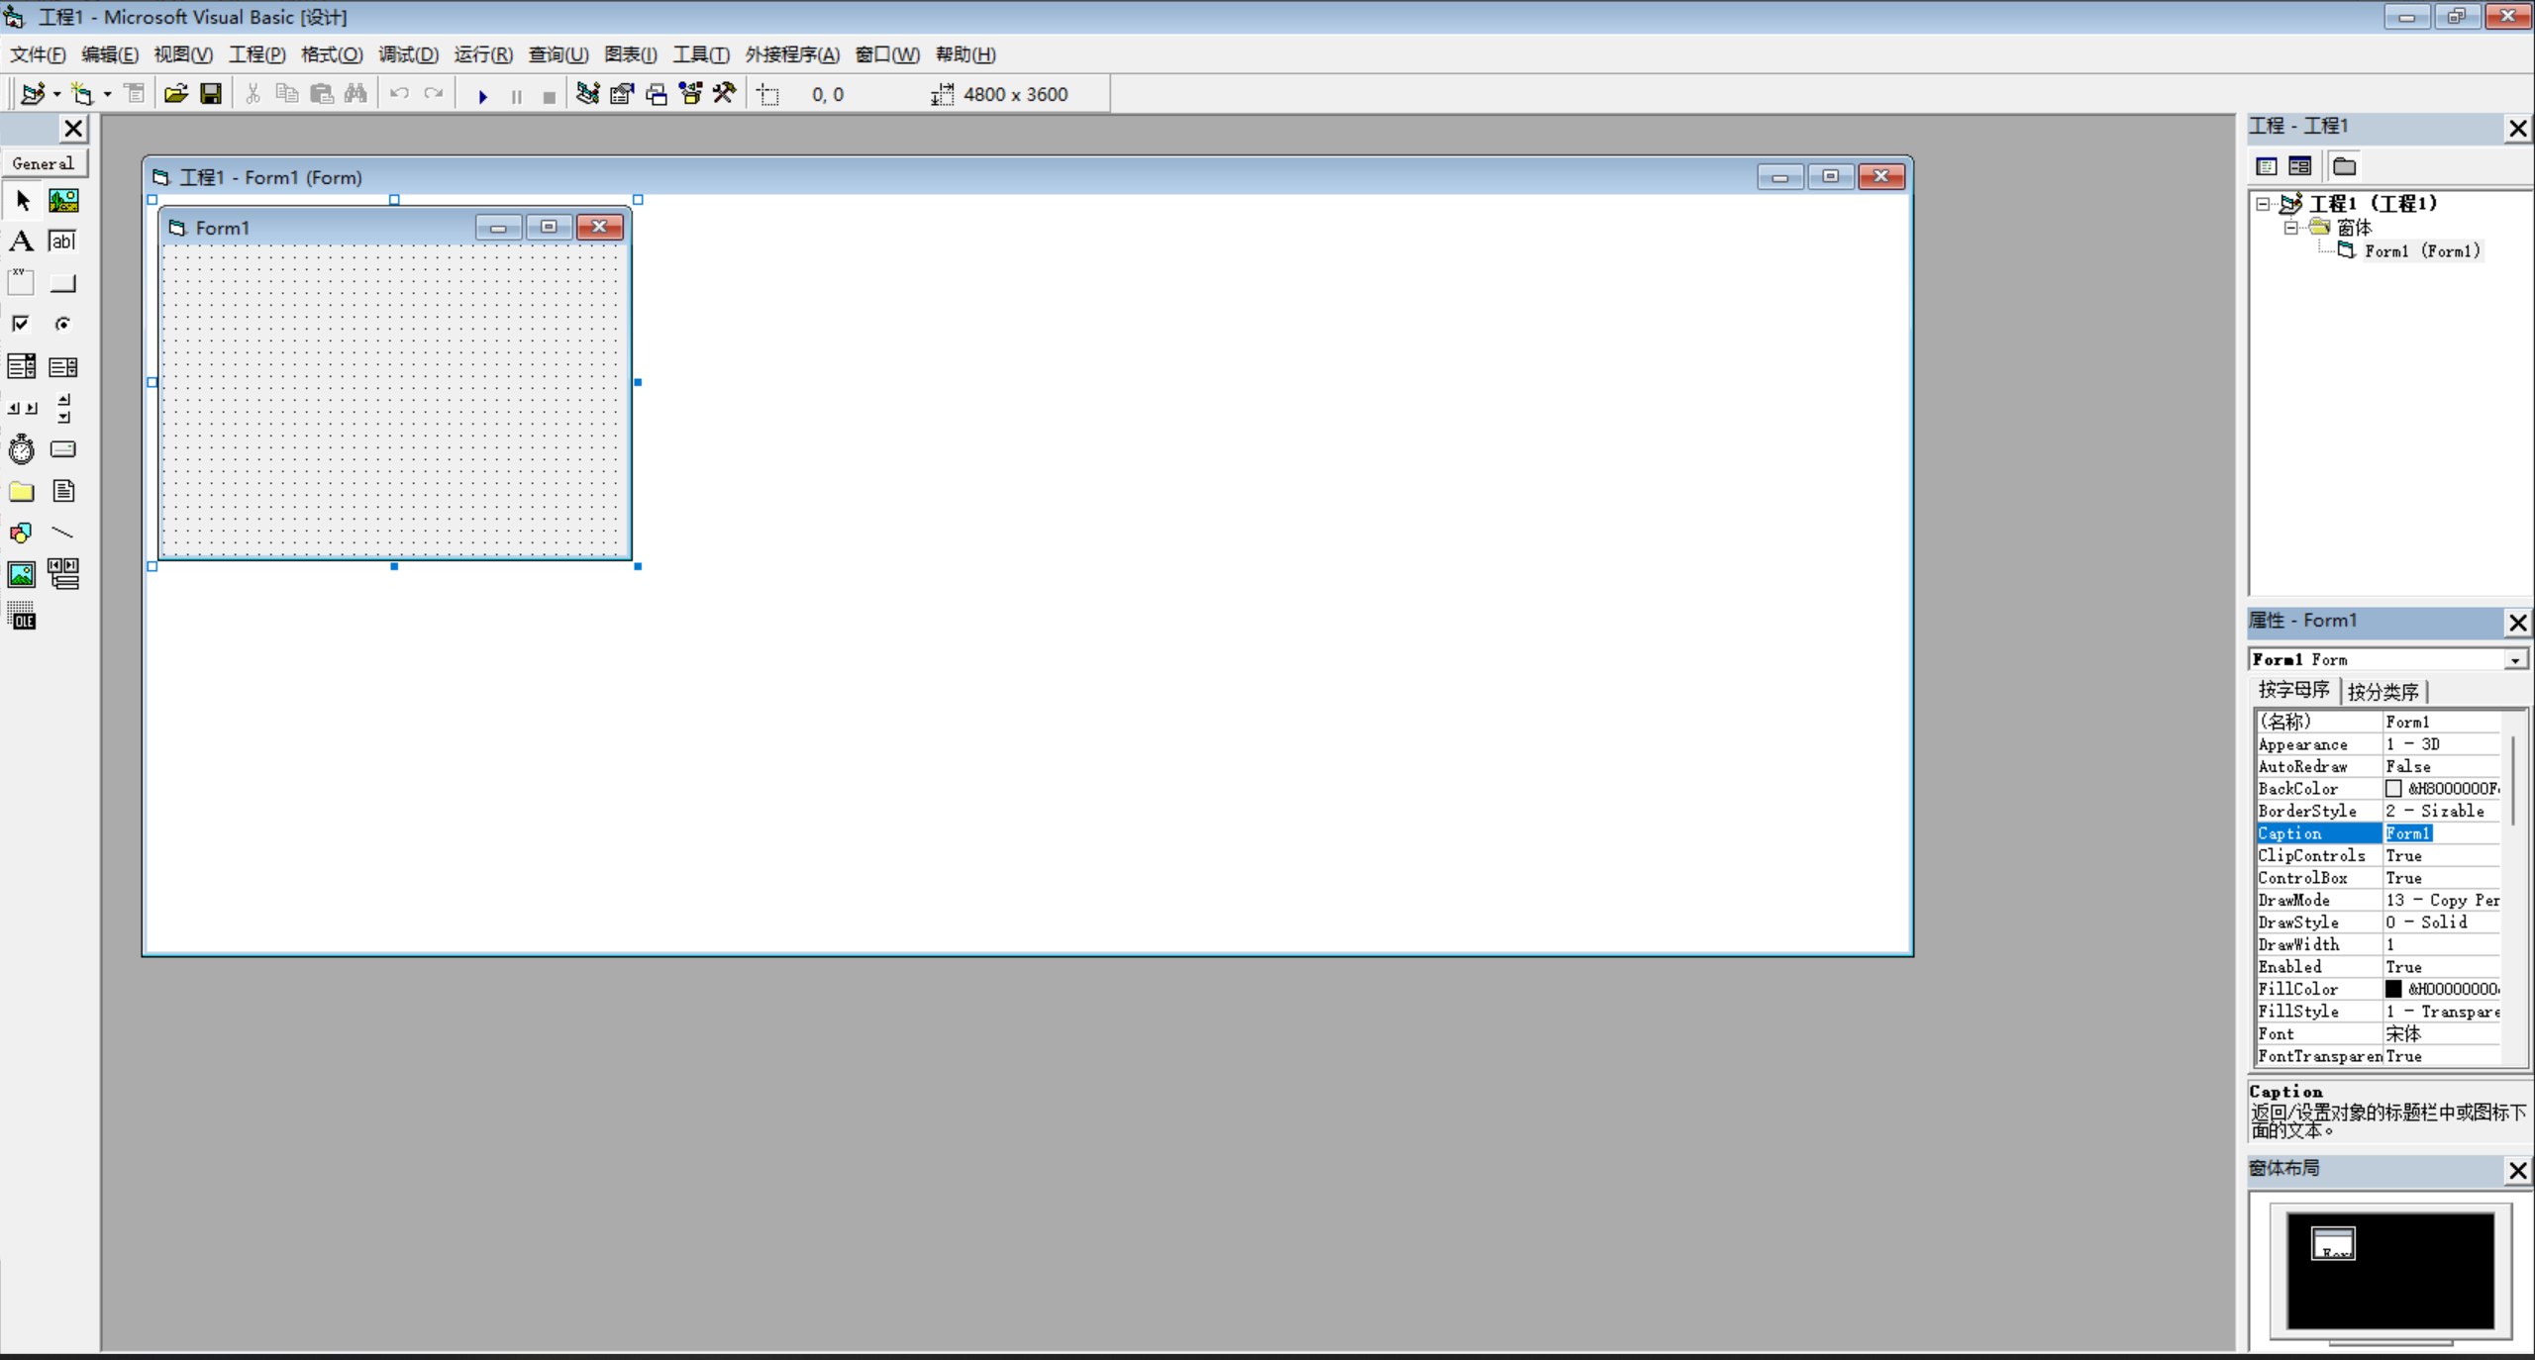Screen dimensions: 2535x1360
Task: Show the Project Explorer via toolbar icon
Action: pos(588,94)
